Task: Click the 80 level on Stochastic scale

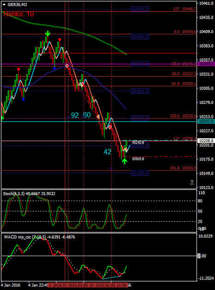Action: pos(201,201)
